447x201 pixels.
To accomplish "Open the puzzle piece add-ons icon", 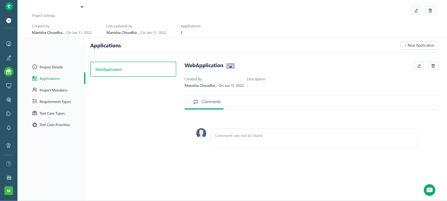I will point(9,114).
